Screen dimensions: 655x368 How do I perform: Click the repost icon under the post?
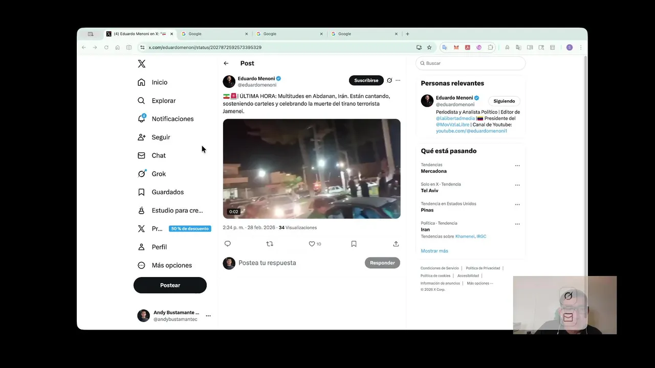click(x=270, y=244)
